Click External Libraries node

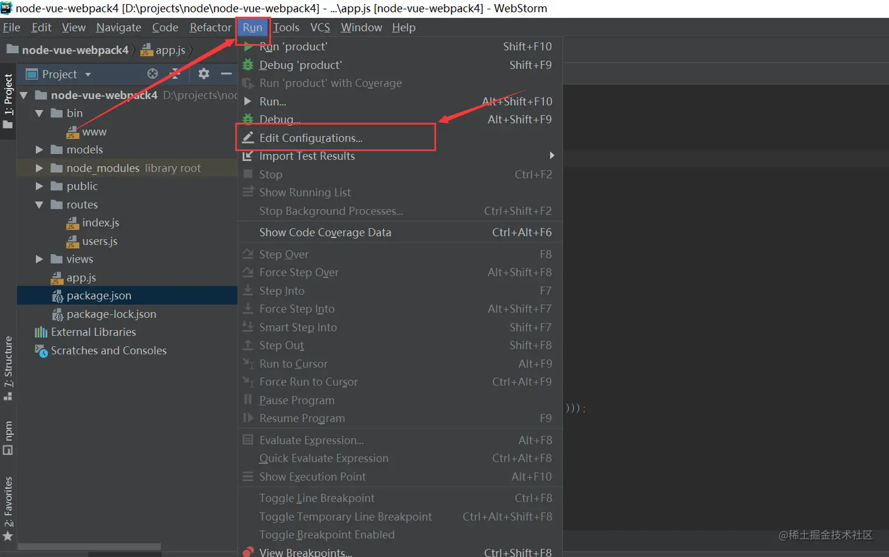[x=93, y=332]
